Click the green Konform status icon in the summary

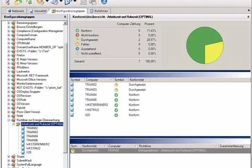point(77,31)
